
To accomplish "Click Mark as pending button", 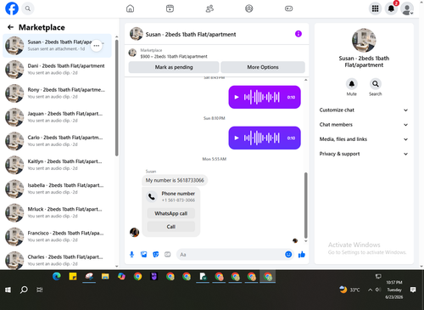I will [174, 67].
